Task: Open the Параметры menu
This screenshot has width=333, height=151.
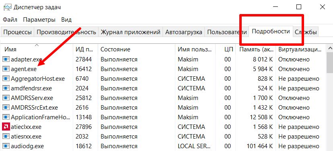Action: (x=39, y=20)
